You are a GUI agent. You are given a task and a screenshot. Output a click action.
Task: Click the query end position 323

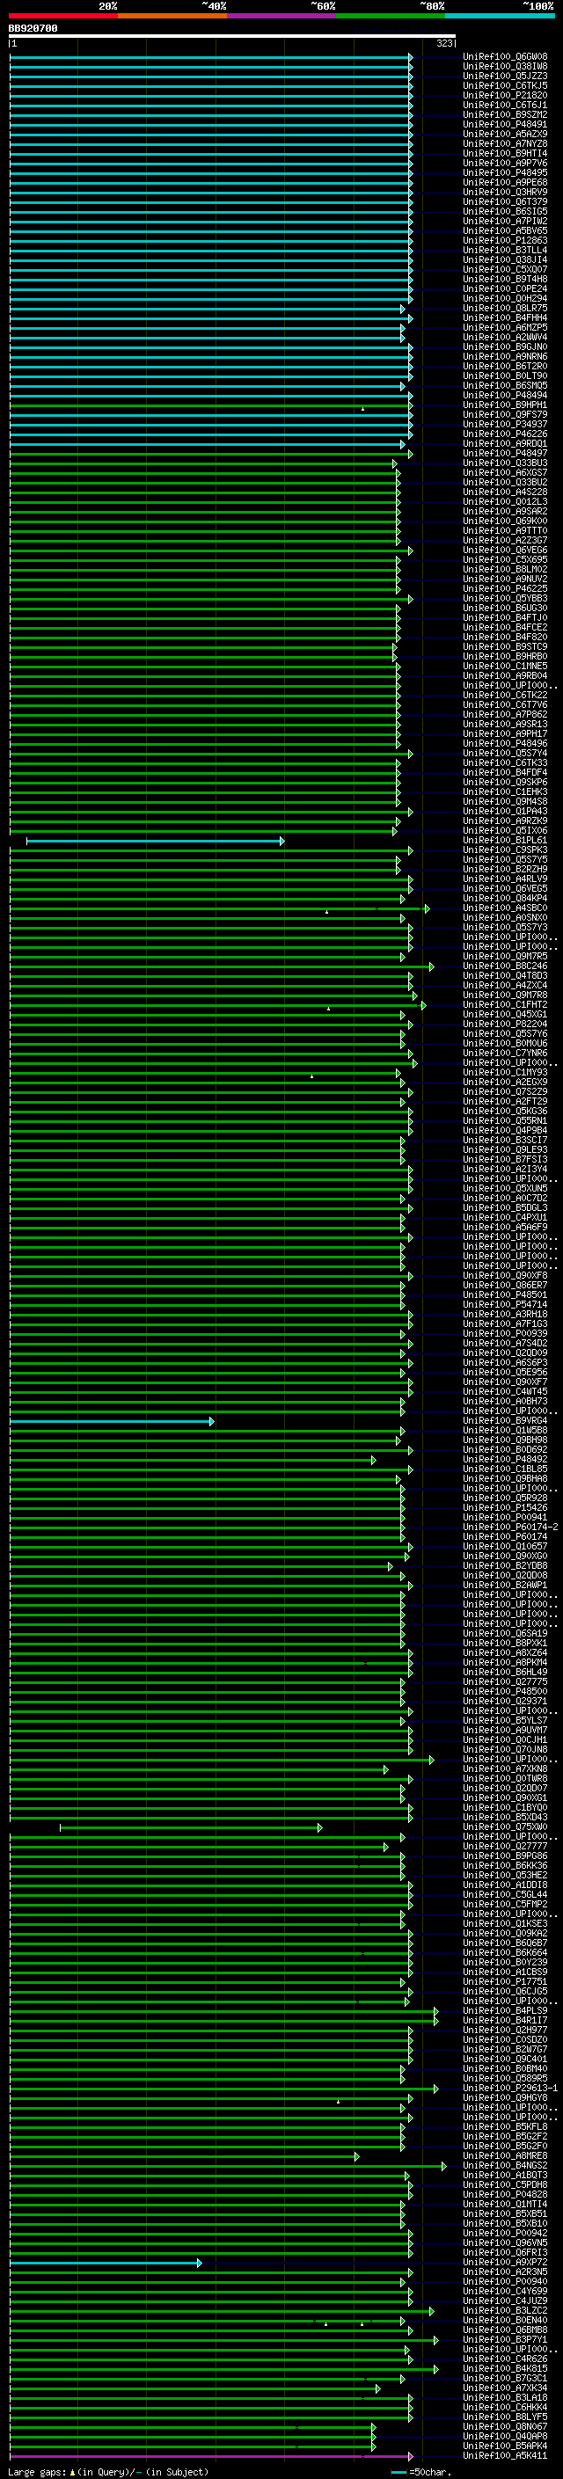[x=443, y=43]
